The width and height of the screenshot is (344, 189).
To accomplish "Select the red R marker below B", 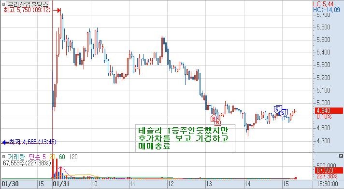I will point(217,122).
